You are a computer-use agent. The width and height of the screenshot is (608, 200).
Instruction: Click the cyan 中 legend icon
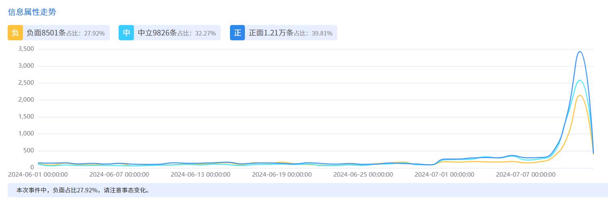point(126,33)
